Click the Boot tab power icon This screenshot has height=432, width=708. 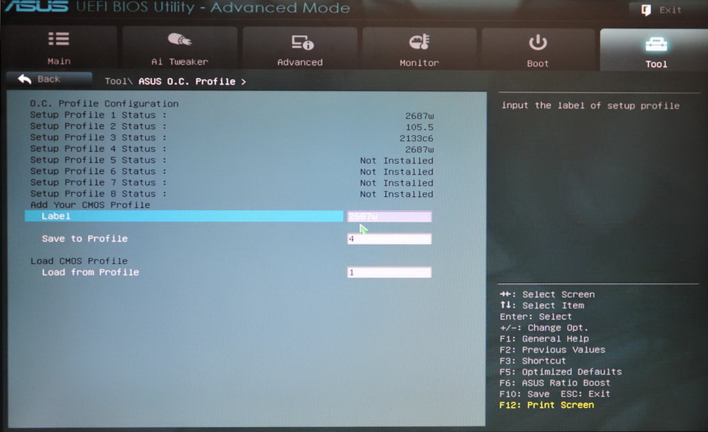538,43
